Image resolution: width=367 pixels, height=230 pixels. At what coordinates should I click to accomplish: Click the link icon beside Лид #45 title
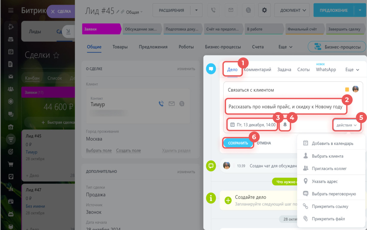pos(122,12)
